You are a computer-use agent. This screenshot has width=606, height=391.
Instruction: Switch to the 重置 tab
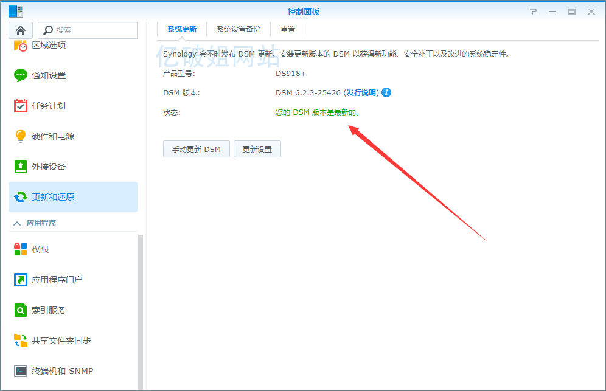click(288, 29)
